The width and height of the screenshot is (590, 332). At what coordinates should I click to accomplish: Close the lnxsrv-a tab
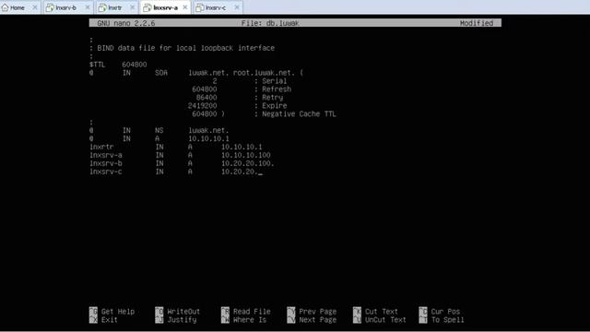pyautogui.click(x=184, y=7)
